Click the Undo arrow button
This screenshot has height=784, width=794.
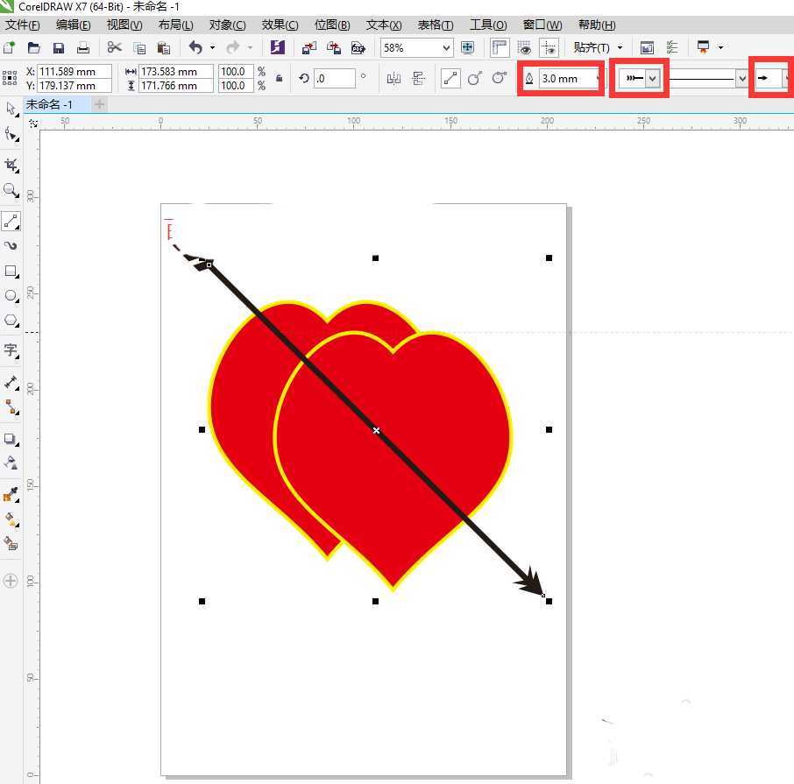click(x=195, y=47)
